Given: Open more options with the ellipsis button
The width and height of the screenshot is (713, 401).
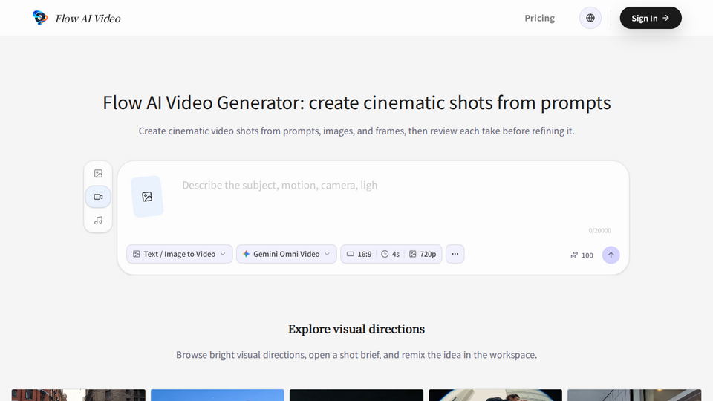Looking at the screenshot, I should click(455, 254).
